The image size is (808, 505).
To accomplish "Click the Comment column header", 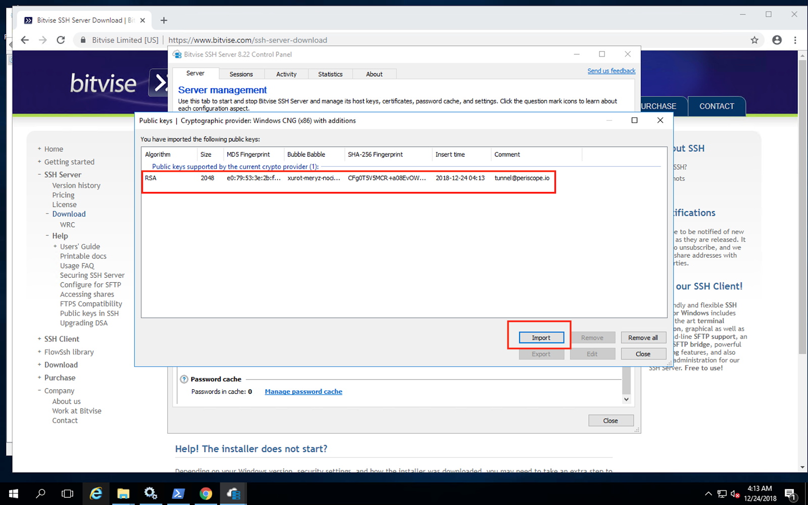I will click(x=536, y=155).
